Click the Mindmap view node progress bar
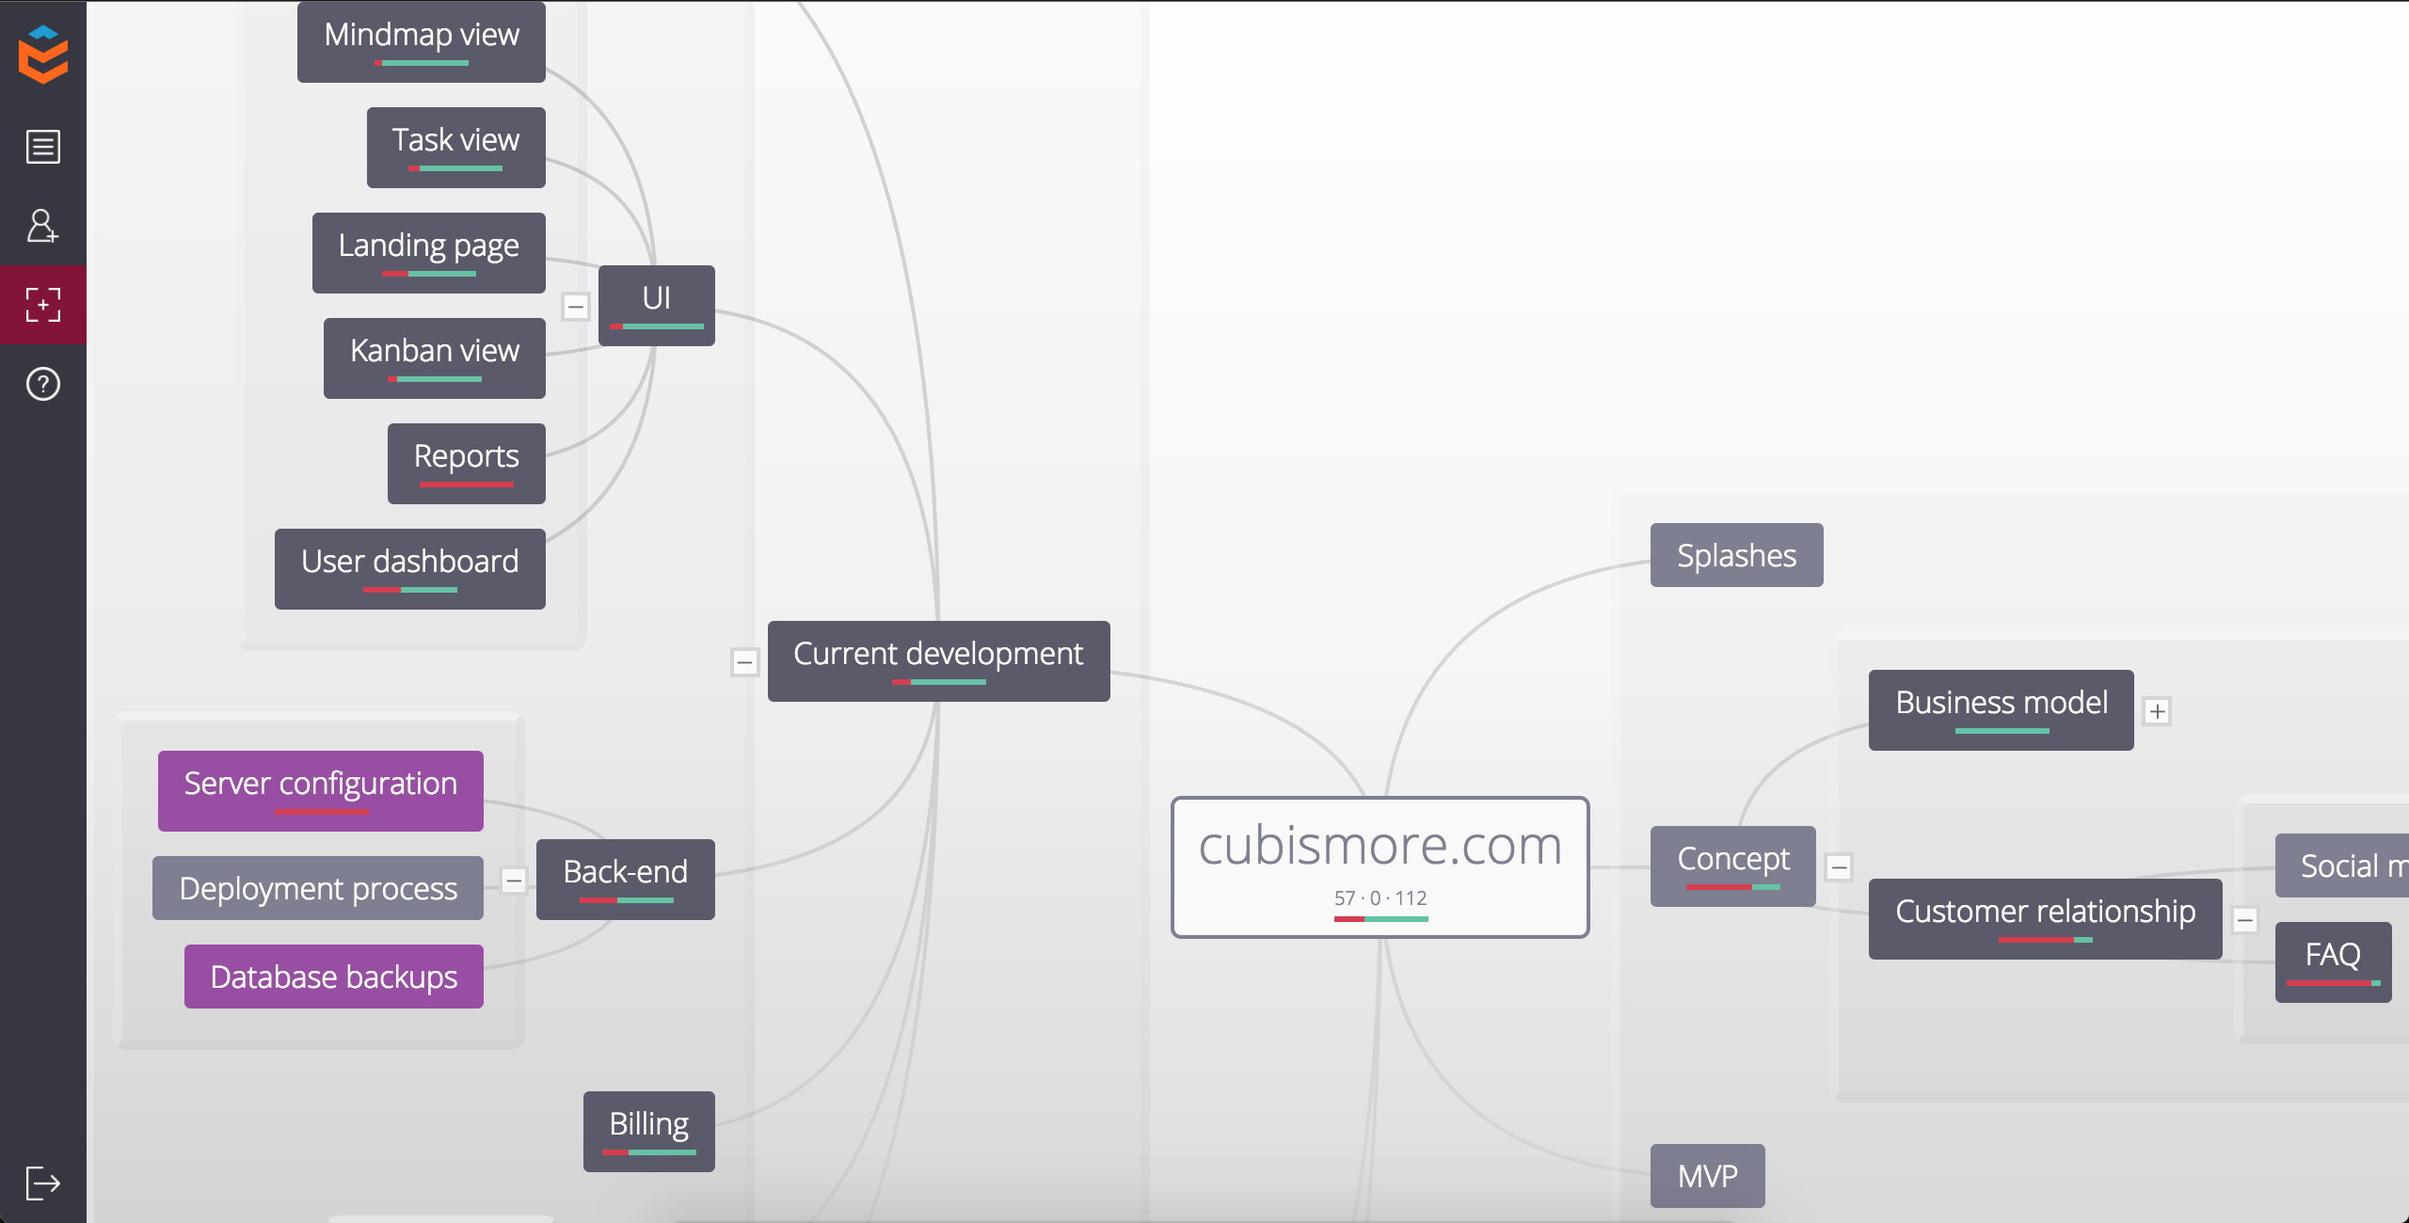This screenshot has width=2409, height=1223. pos(422,63)
